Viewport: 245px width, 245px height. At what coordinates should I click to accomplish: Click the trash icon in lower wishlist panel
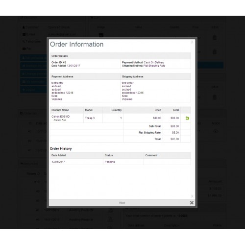point(215,97)
